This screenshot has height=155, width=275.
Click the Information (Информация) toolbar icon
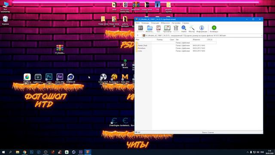point(202,29)
